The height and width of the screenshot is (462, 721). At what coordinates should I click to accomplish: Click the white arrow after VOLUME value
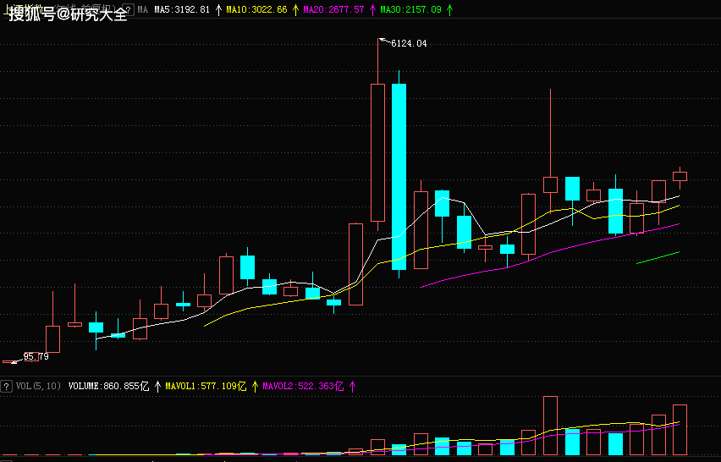tap(157, 386)
